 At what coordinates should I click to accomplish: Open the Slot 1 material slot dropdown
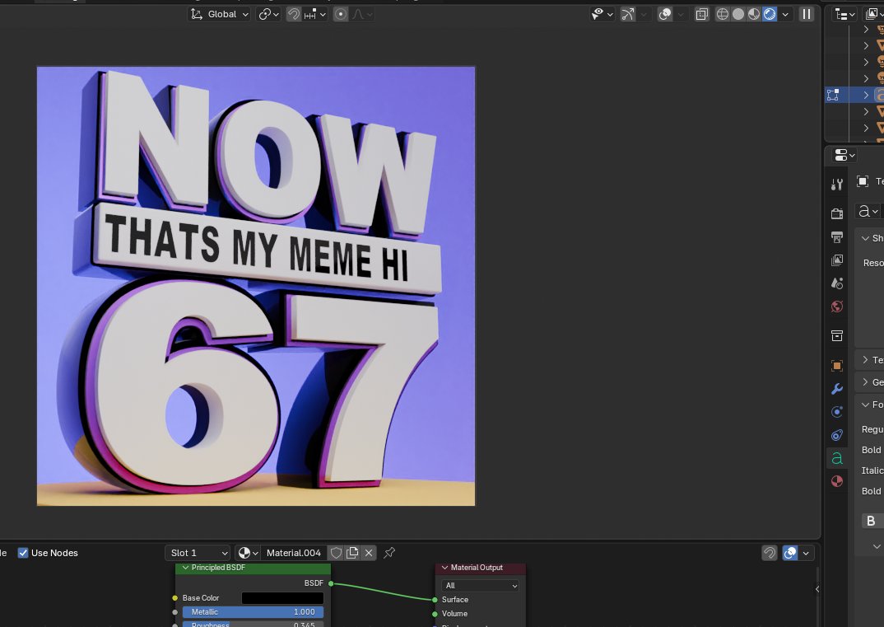[x=198, y=553]
